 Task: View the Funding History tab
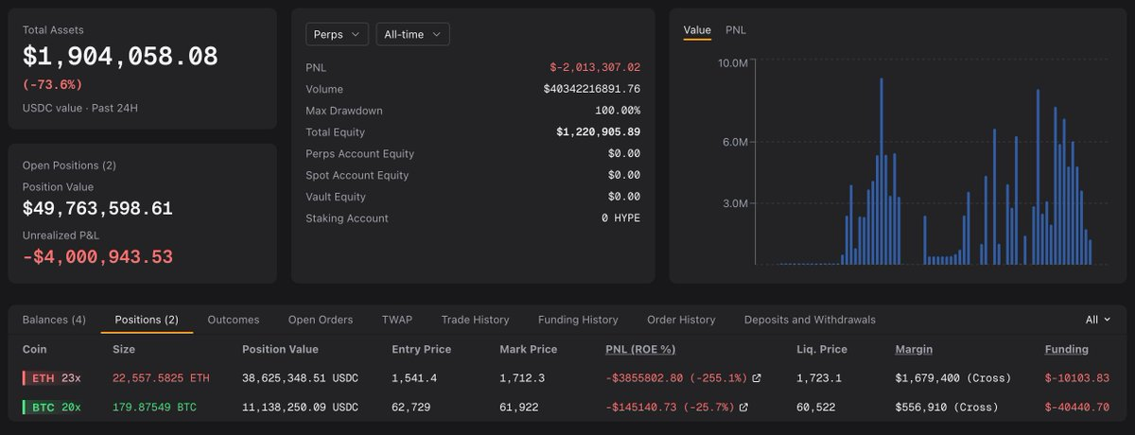tap(578, 320)
